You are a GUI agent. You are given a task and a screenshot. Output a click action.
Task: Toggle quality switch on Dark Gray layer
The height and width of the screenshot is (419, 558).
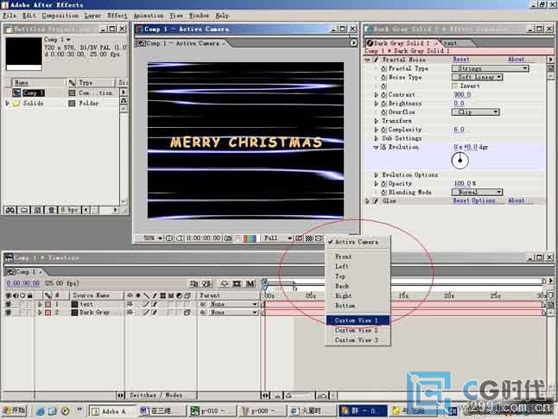pyautogui.click(x=146, y=313)
